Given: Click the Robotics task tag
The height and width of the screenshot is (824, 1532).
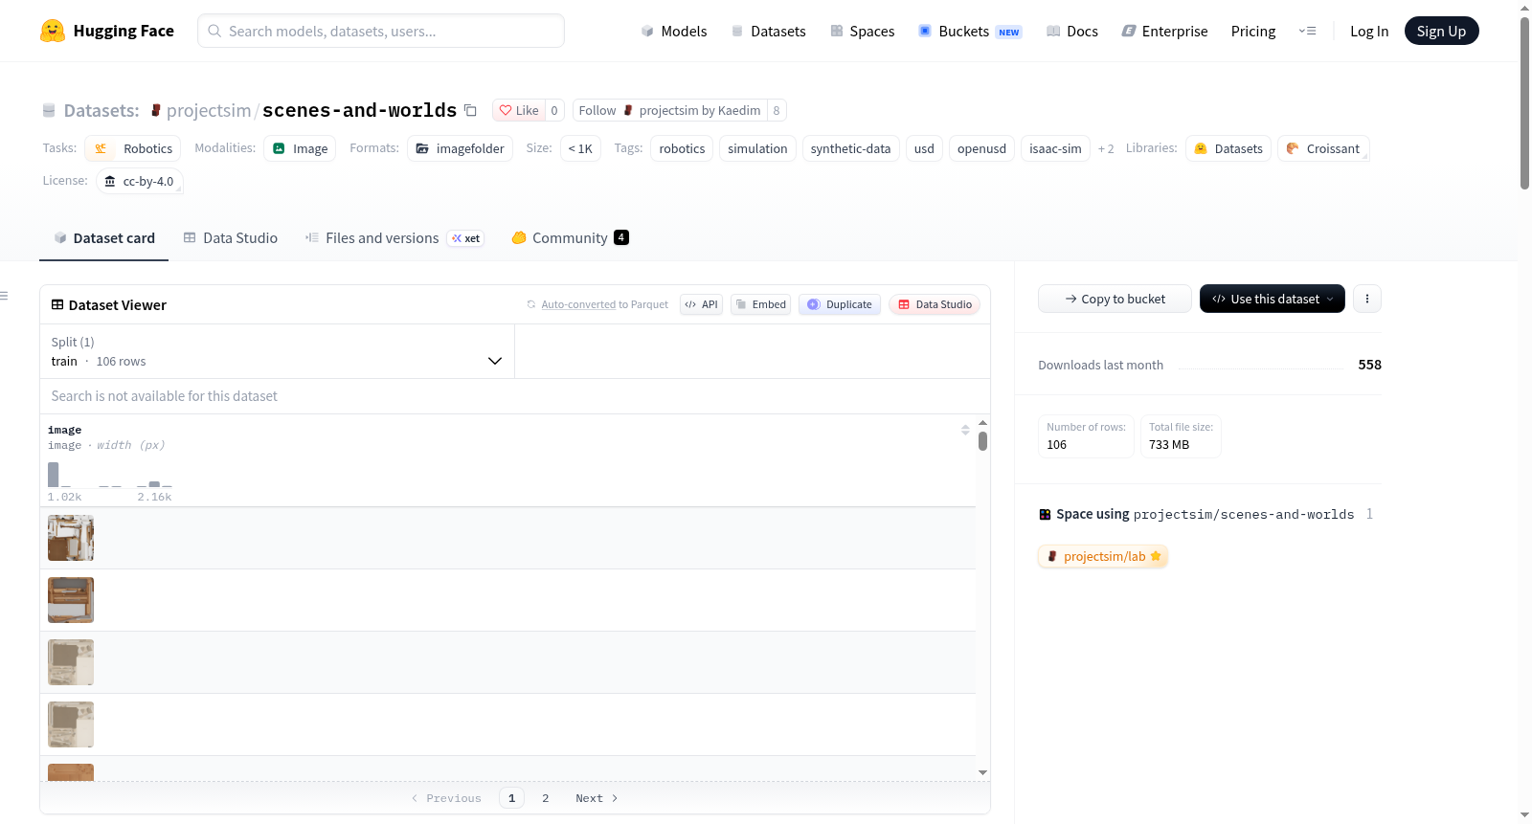Looking at the screenshot, I should 133,148.
